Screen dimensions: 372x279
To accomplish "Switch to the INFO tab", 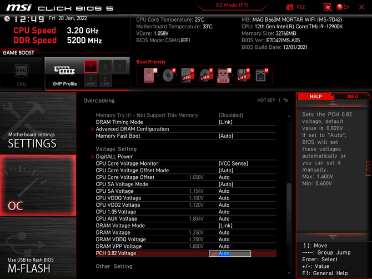I will [353, 96].
